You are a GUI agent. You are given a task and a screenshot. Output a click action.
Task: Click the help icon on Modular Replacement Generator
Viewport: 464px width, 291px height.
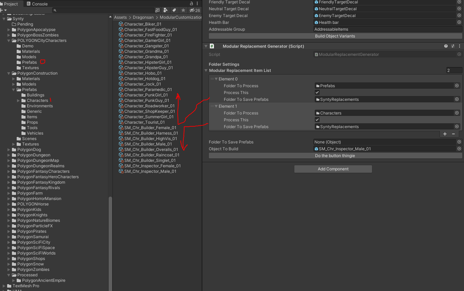point(446,46)
